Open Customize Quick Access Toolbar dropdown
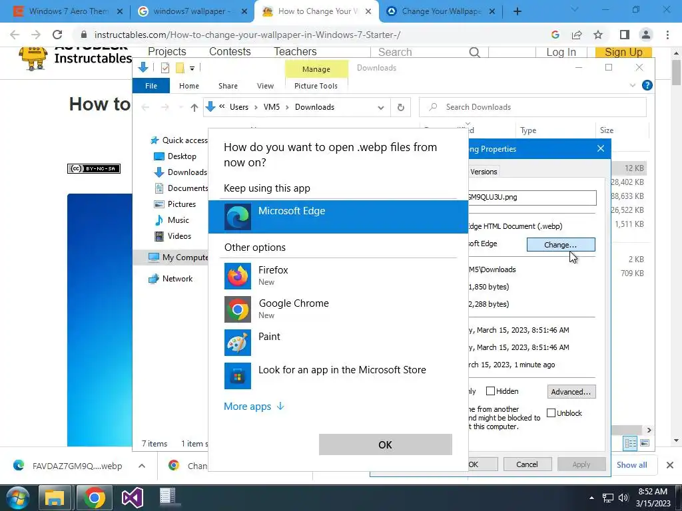Image resolution: width=682 pixels, height=511 pixels. click(192, 69)
